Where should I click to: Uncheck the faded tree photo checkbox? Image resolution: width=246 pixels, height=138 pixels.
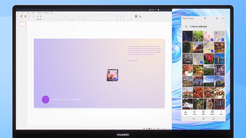coord(201,62)
